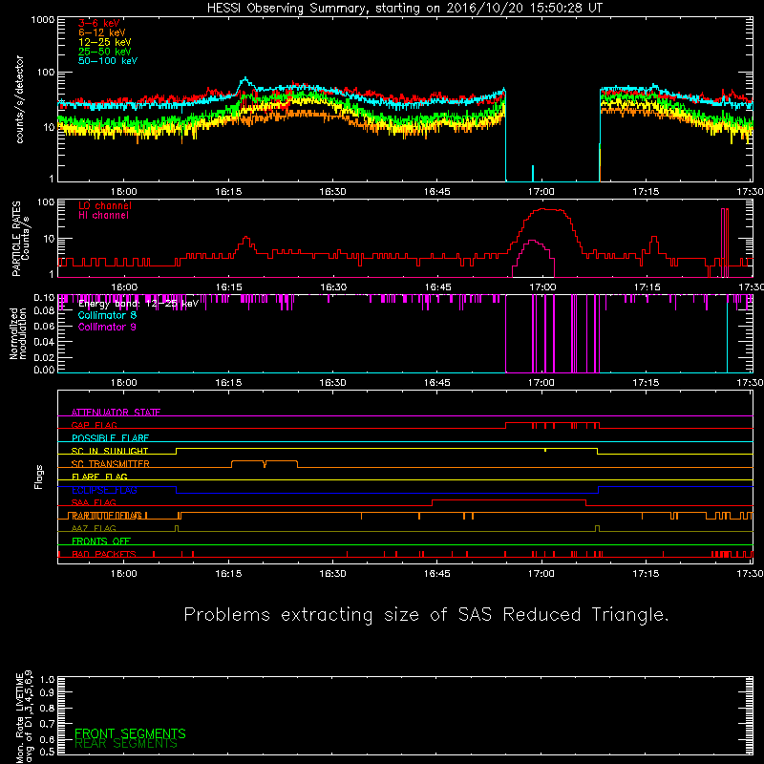Click the Collimator 8 cyan spike near 17:27
The width and height of the screenshot is (764, 764).
[x=727, y=336]
